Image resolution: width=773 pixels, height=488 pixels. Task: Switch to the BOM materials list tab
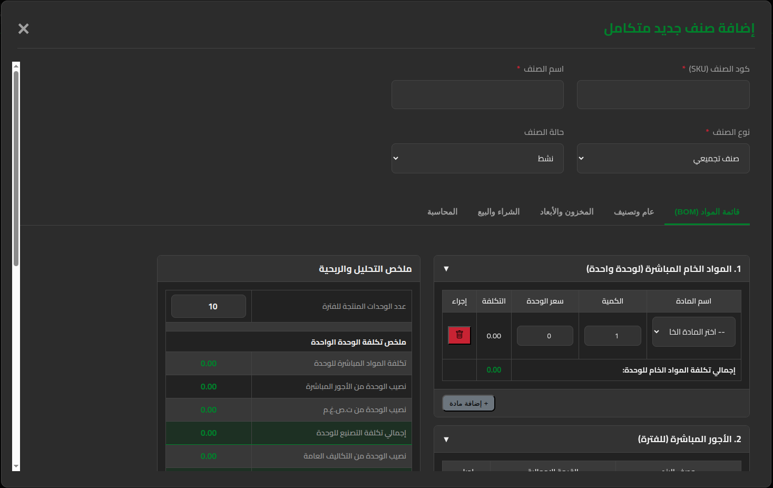click(707, 212)
